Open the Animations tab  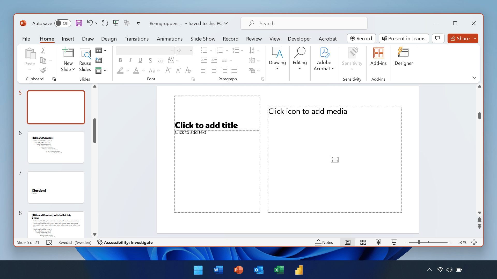coord(170,38)
